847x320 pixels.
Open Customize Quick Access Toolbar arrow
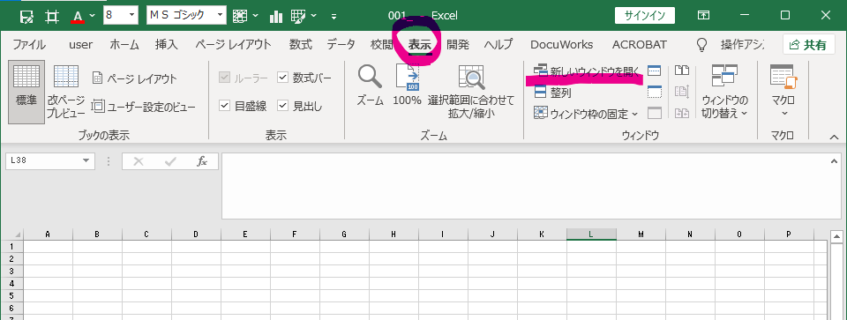[x=334, y=16]
